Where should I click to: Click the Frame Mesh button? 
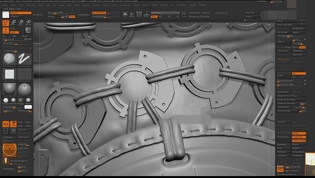tap(284, 137)
